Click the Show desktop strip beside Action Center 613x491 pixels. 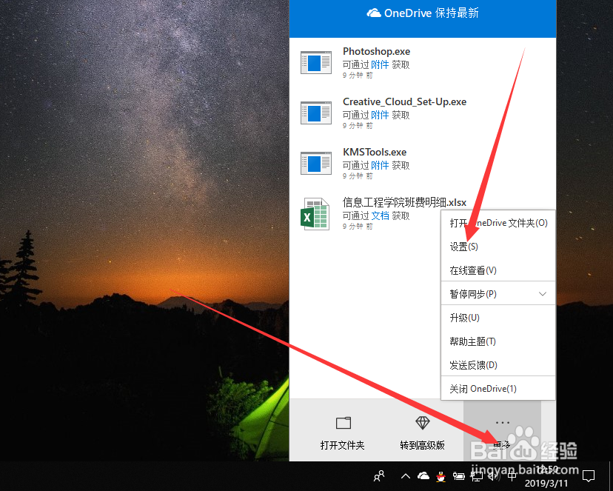coord(610,476)
